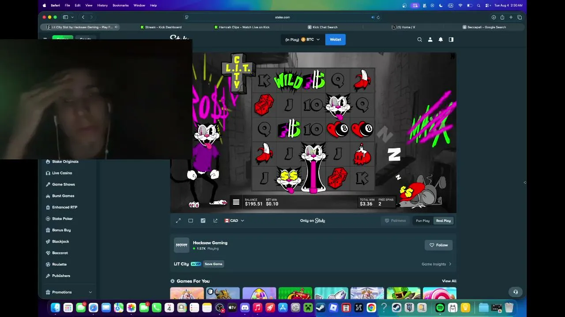Open the Trash in the dock
This screenshot has height=317, width=565.
coord(509,308)
